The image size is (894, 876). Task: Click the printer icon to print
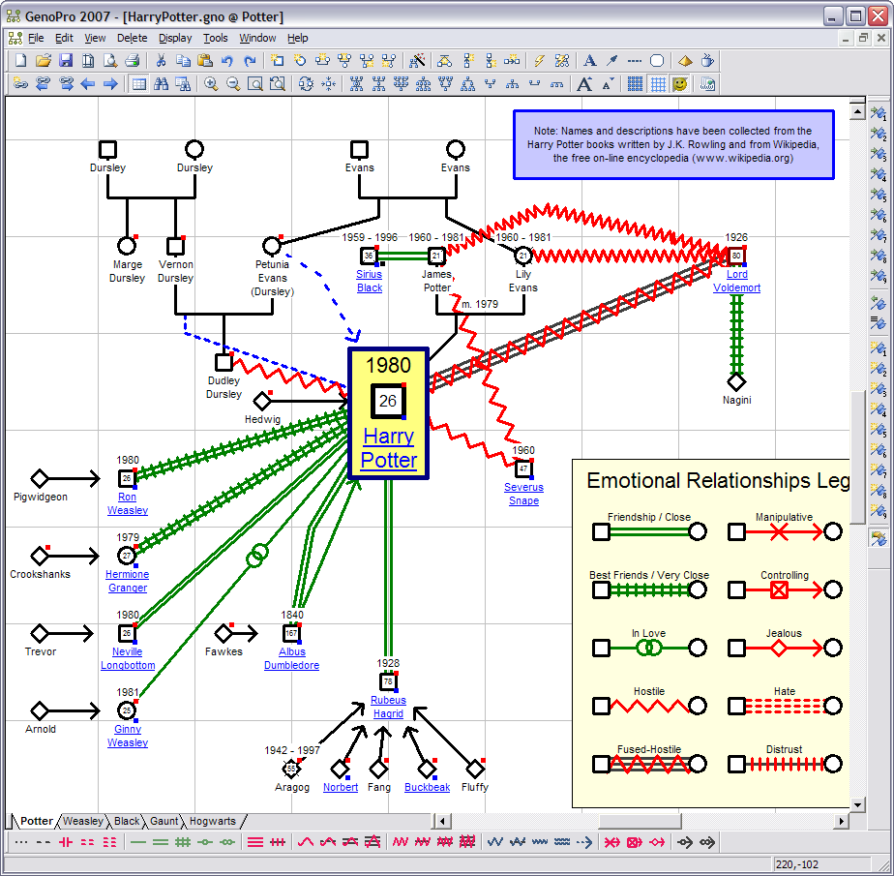[x=133, y=60]
